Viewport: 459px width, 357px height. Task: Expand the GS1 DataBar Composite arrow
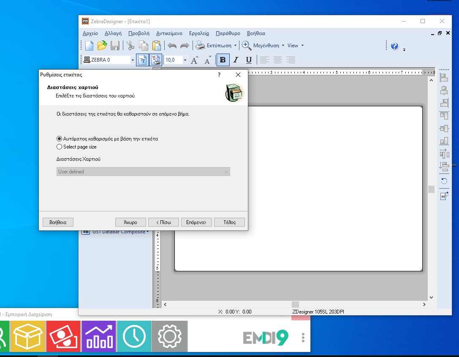[147, 232]
